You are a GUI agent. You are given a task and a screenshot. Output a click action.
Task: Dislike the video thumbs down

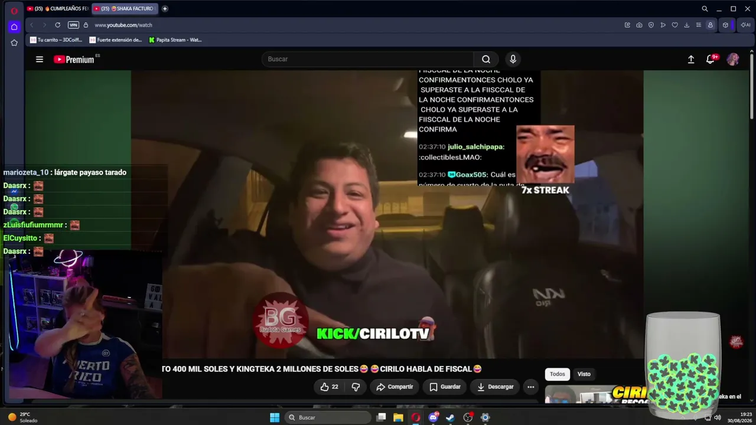click(x=356, y=387)
